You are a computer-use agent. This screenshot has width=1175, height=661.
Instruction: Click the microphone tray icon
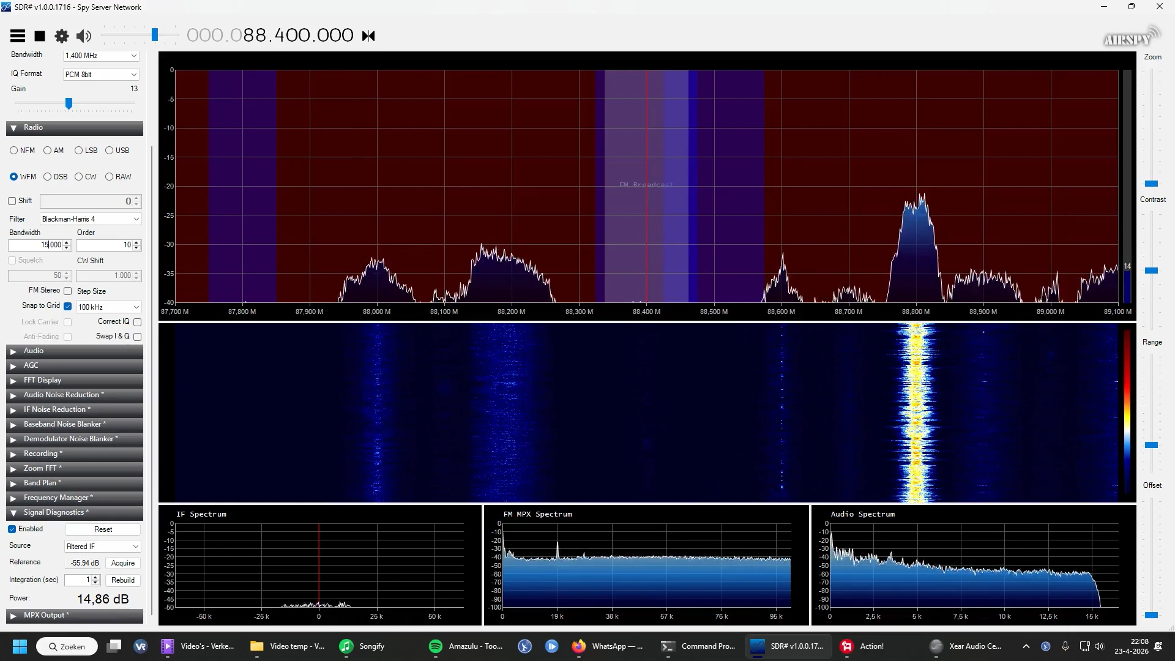coord(1065,646)
